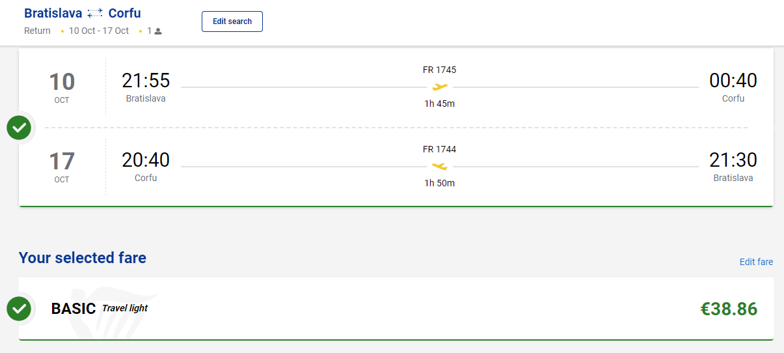Click the 10 Oct - 17 Oct summary text
Viewport: 784px width, 353px height.
click(x=99, y=31)
